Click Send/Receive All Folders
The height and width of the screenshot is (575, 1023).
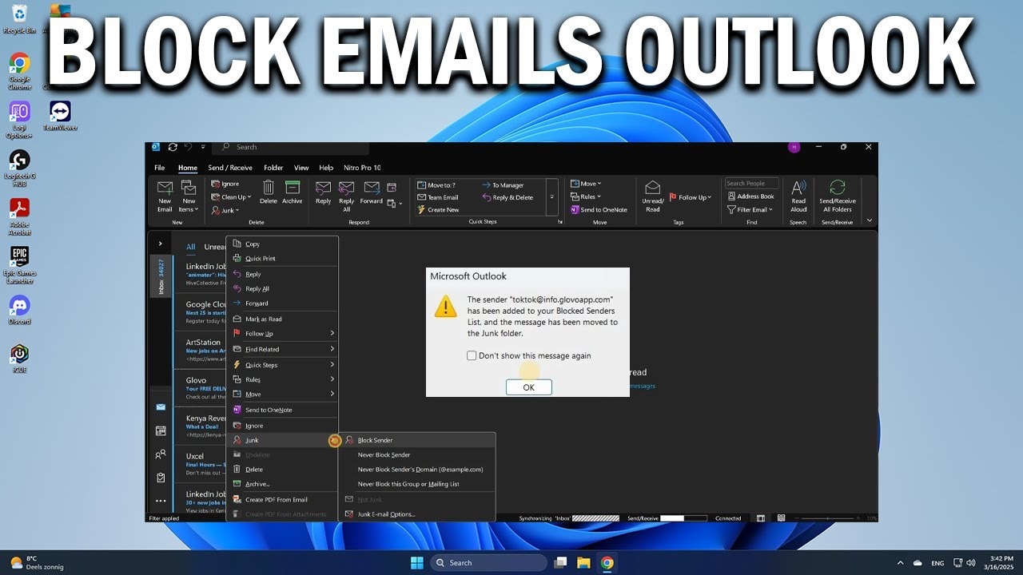(x=838, y=196)
